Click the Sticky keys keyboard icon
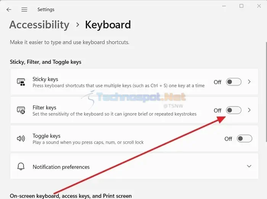The image size is (267, 199). pyautogui.click(x=21, y=82)
